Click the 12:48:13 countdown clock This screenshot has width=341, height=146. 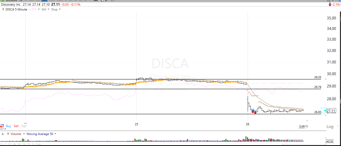coord(303,126)
